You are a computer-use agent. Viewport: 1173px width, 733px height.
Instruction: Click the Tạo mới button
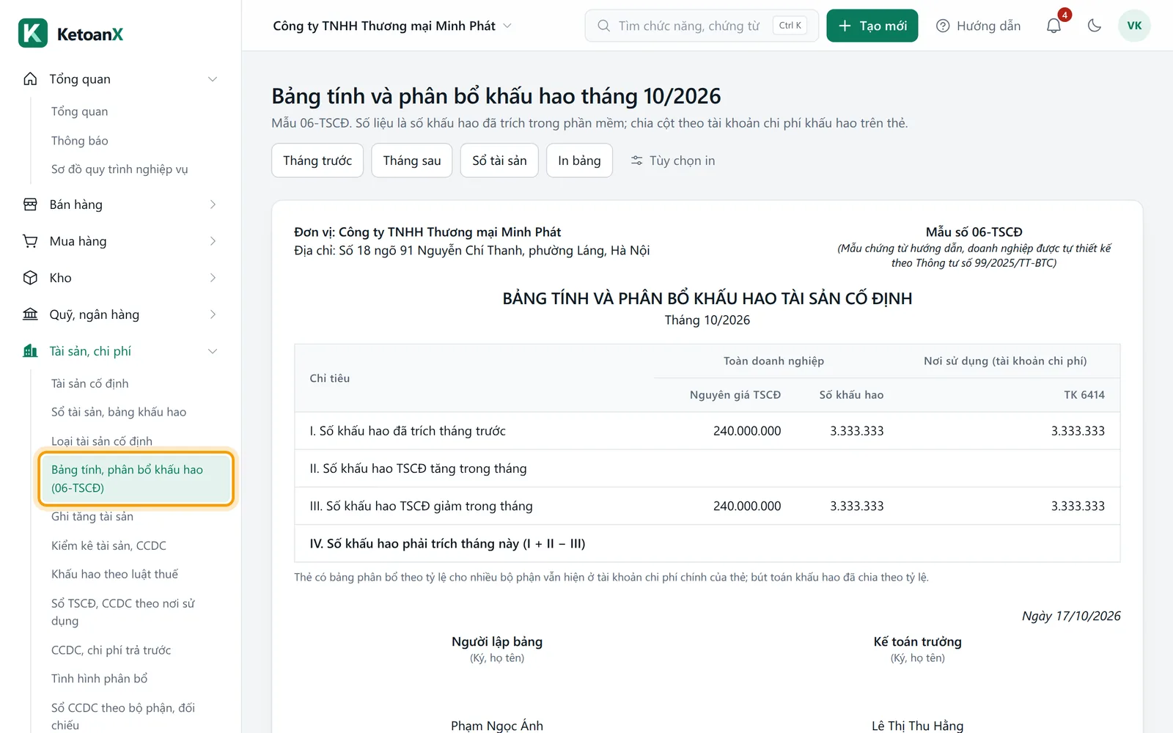pyautogui.click(x=872, y=26)
